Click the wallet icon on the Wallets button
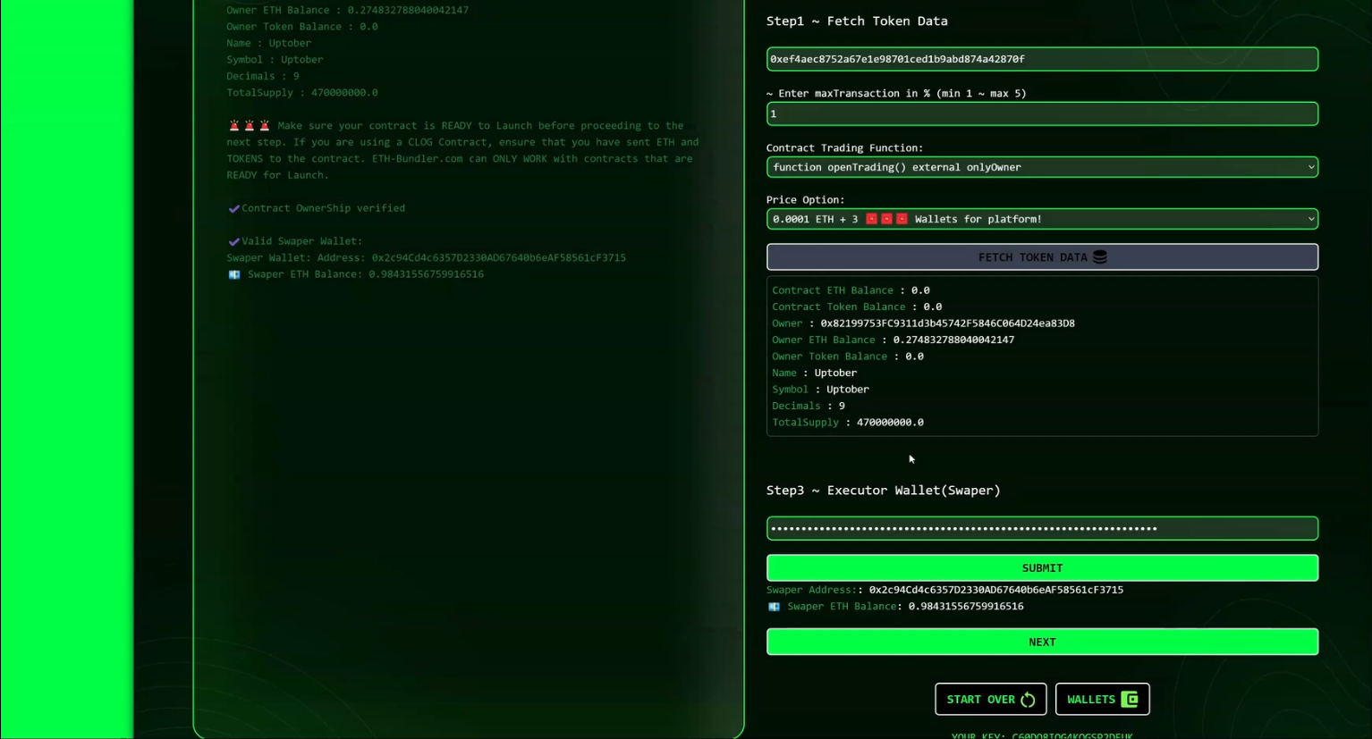The height and width of the screenshot is (739, 1372). (x=1130, y=700)
